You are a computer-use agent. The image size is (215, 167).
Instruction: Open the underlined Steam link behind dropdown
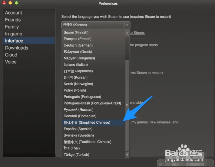138,33
